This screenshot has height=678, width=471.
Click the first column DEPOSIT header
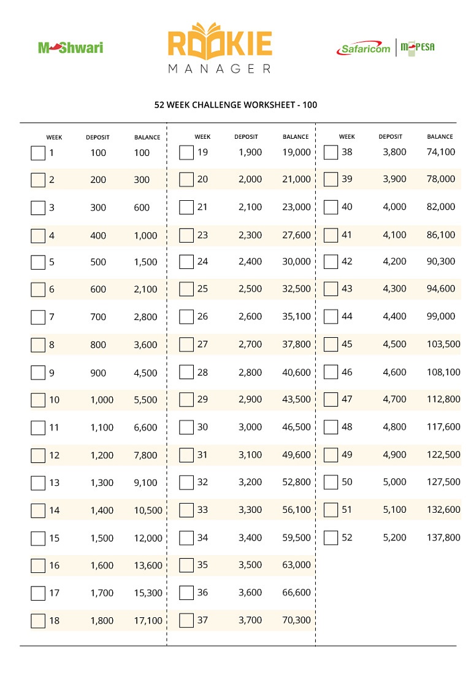tap(98, 137)
